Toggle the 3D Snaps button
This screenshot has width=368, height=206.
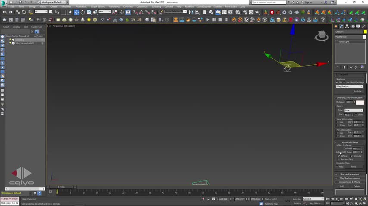click(x=135, y=12)
